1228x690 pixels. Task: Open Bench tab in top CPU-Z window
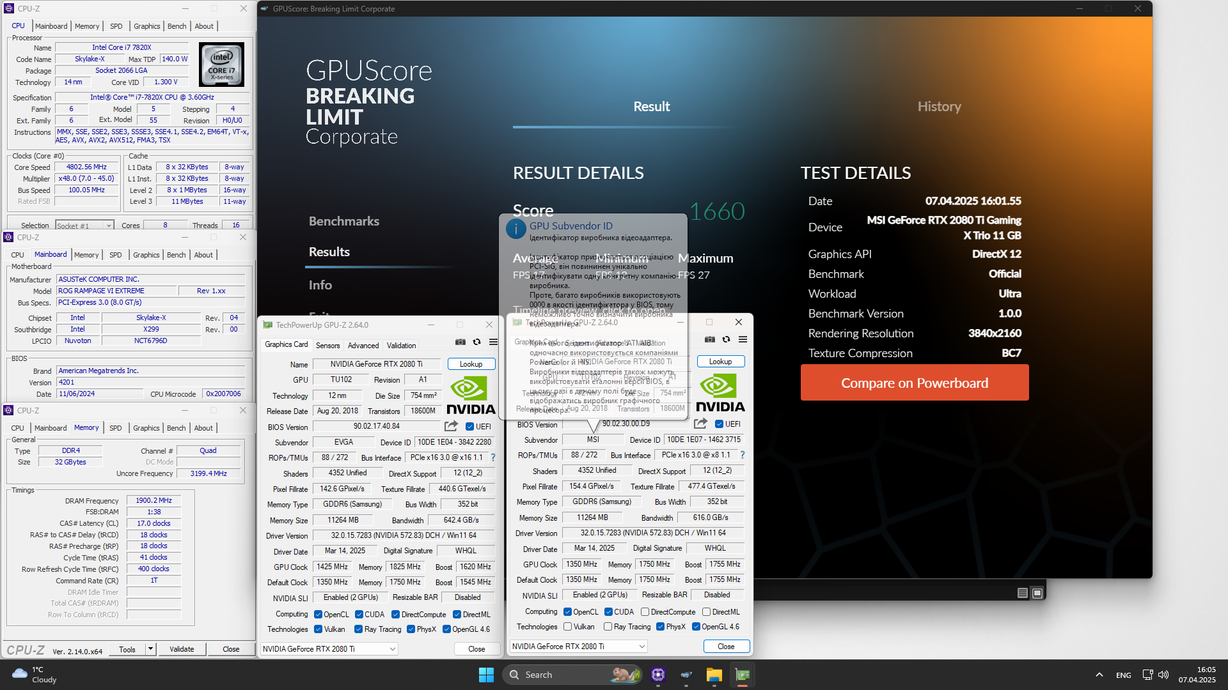(x=177, y=26)
